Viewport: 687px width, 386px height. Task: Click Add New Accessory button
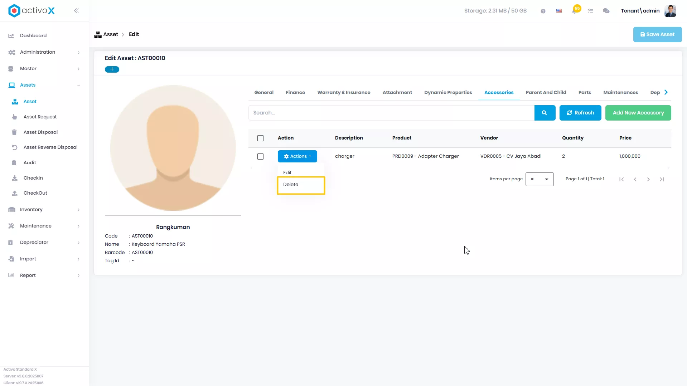(x=638, y=113)
